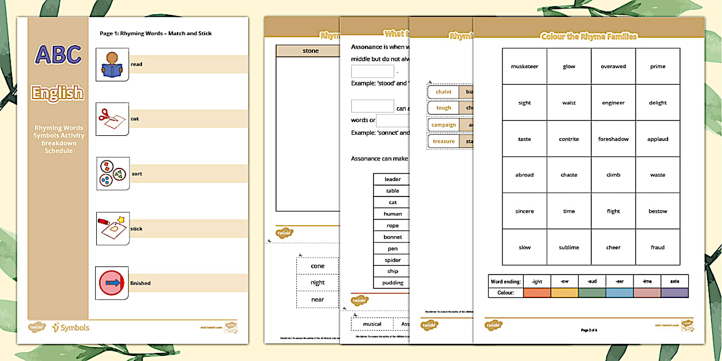Choose the blue swatch under '-eer'
This screenshot has height=361, width=722.
pyautogui.click(x=619, y=293)
